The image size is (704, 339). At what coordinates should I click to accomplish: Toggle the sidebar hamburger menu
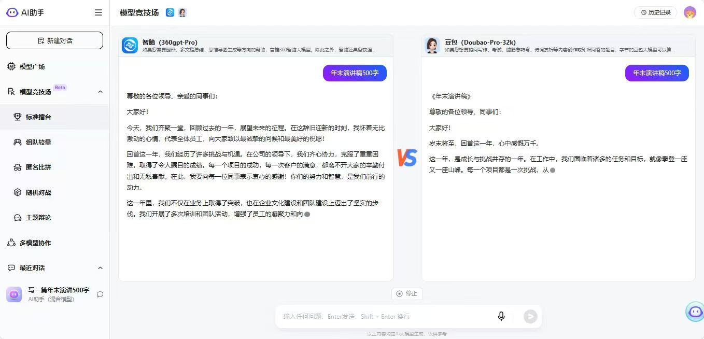98,12
